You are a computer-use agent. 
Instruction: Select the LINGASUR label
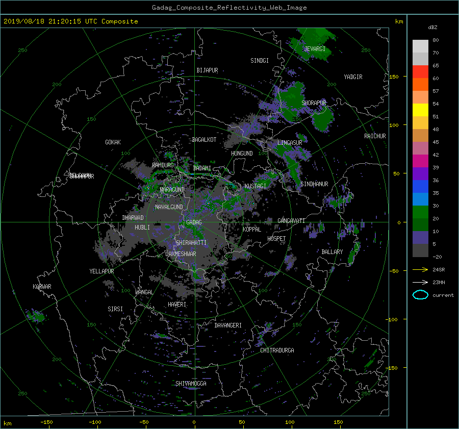290,143
